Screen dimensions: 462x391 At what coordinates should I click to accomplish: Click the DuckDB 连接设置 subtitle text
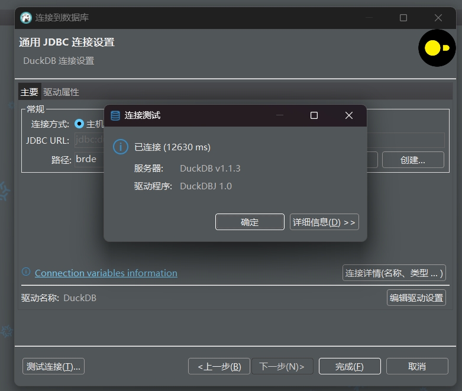[59, 61]
